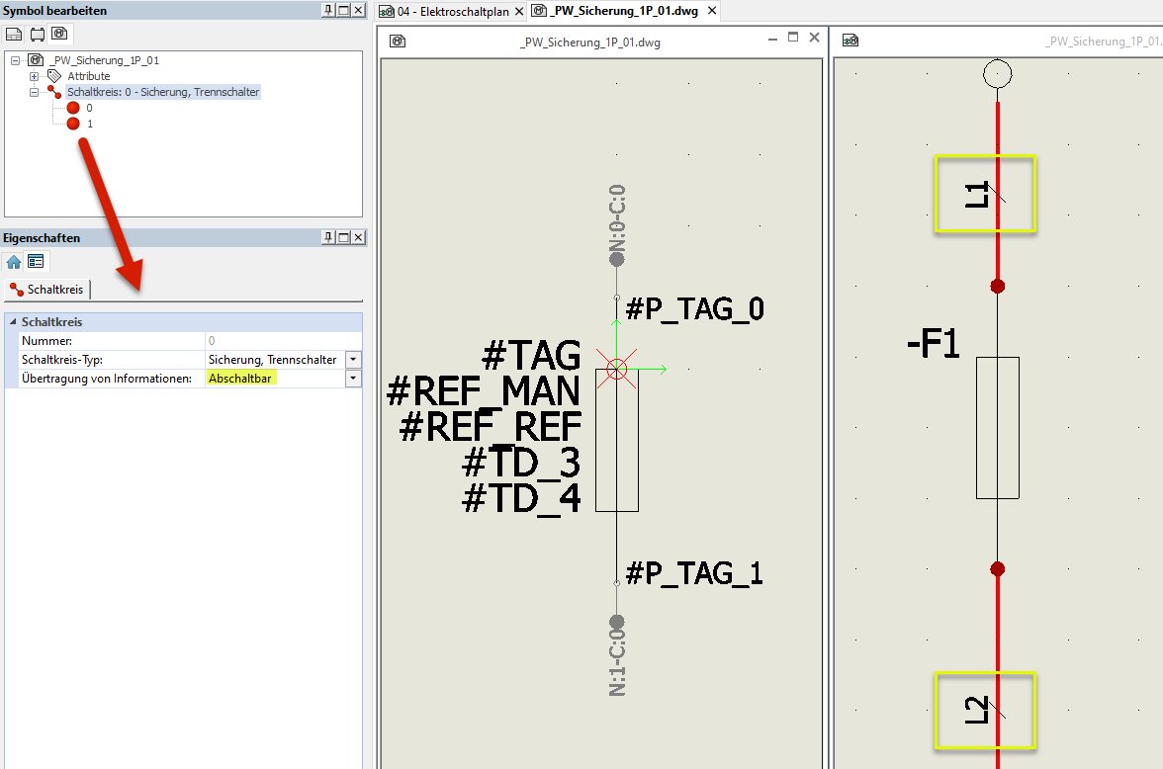Open the Übertragung von Informationen dropdown
This screenshot has height=769, width=1163.
coord(353,379)
